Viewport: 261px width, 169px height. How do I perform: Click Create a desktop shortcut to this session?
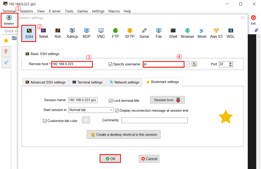point(123,135)
